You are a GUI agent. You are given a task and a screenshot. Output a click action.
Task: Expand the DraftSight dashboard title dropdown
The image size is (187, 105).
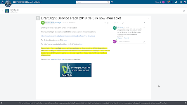(x=41, y=2)
